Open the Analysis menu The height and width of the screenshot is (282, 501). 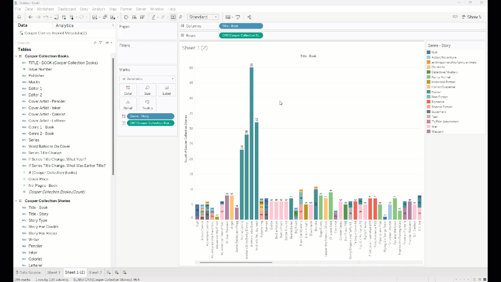coord(99,9)
